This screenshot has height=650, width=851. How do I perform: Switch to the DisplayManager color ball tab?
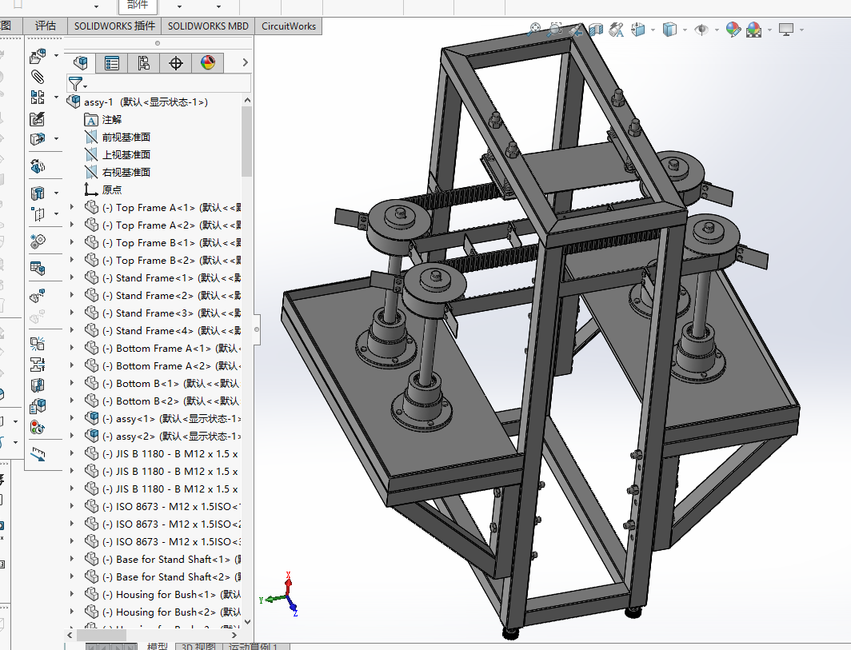pos(208,63)
